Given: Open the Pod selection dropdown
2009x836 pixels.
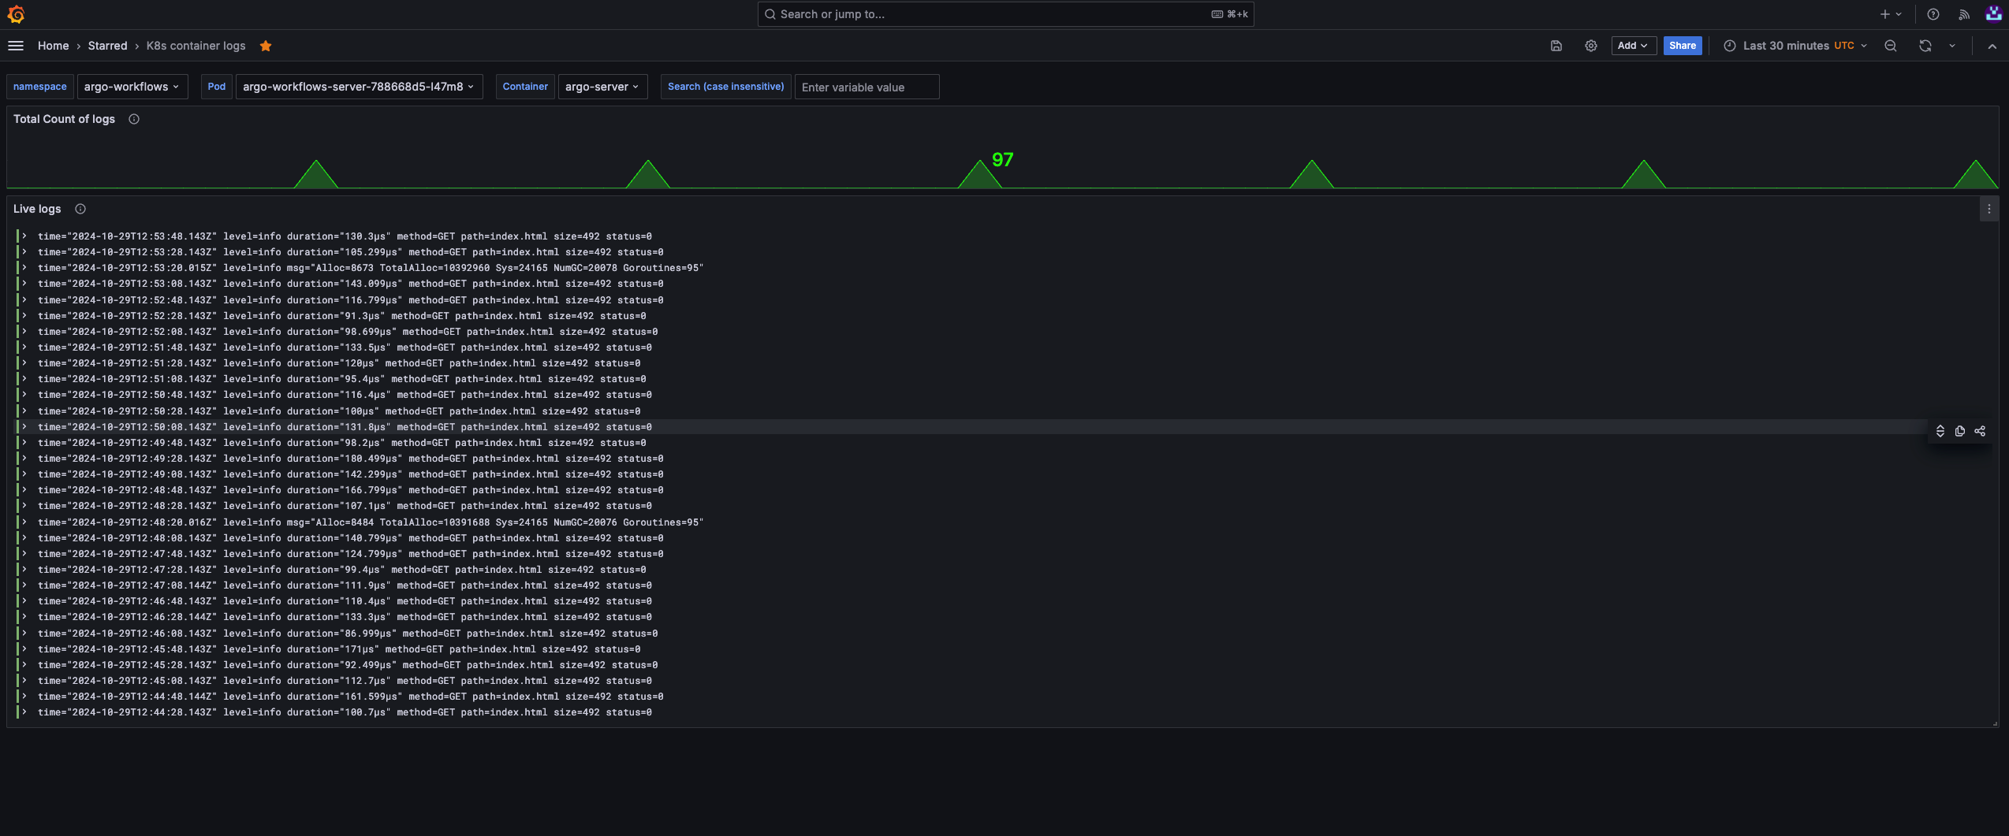Looking at the screenshot, I should (358, 87).
